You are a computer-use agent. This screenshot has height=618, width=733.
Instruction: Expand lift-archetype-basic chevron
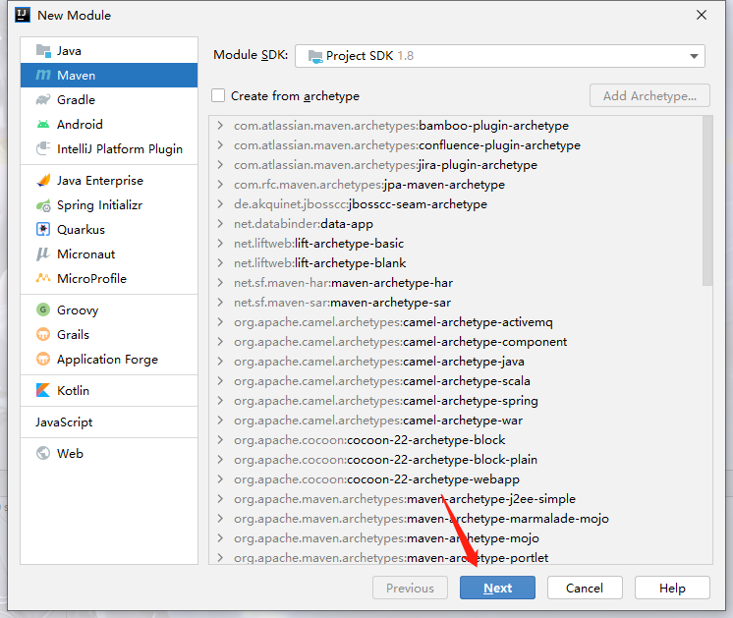click(x=220, y=243)
